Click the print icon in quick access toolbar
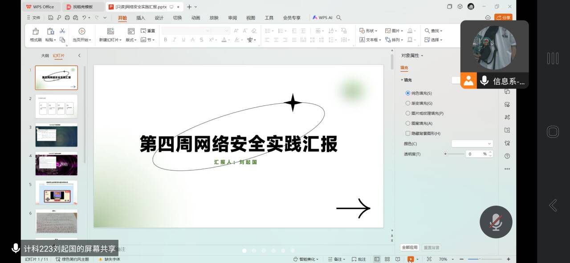 coord(67,18)
